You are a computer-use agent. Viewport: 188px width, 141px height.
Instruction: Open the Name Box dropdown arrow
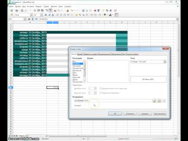point(25,19)
